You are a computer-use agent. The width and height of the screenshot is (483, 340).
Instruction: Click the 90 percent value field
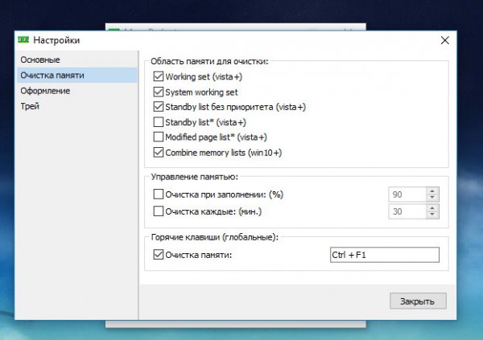tap(407, 195)
